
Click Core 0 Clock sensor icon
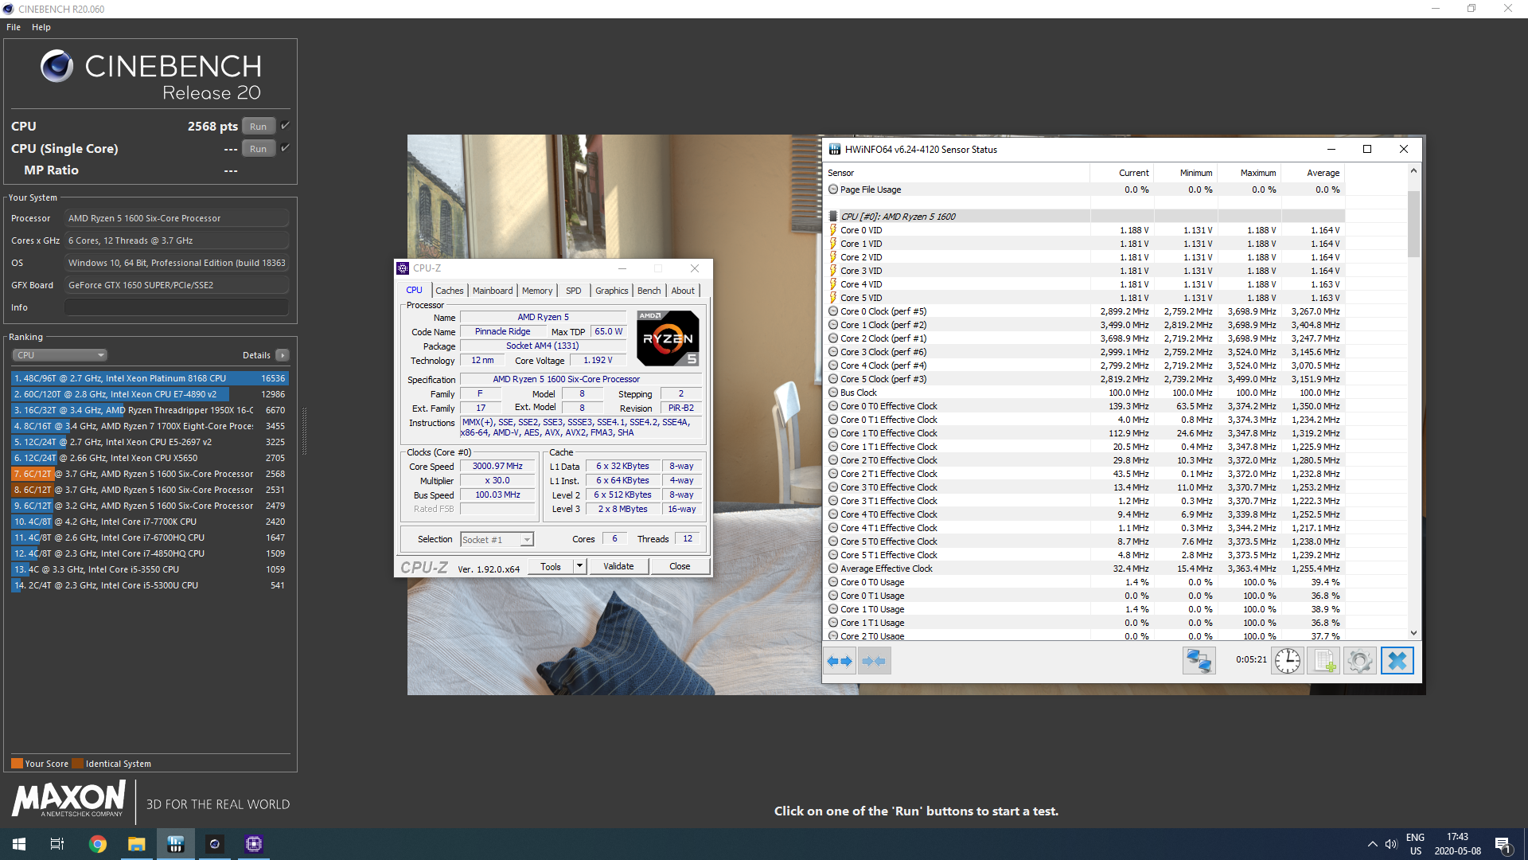click(833, 311)
